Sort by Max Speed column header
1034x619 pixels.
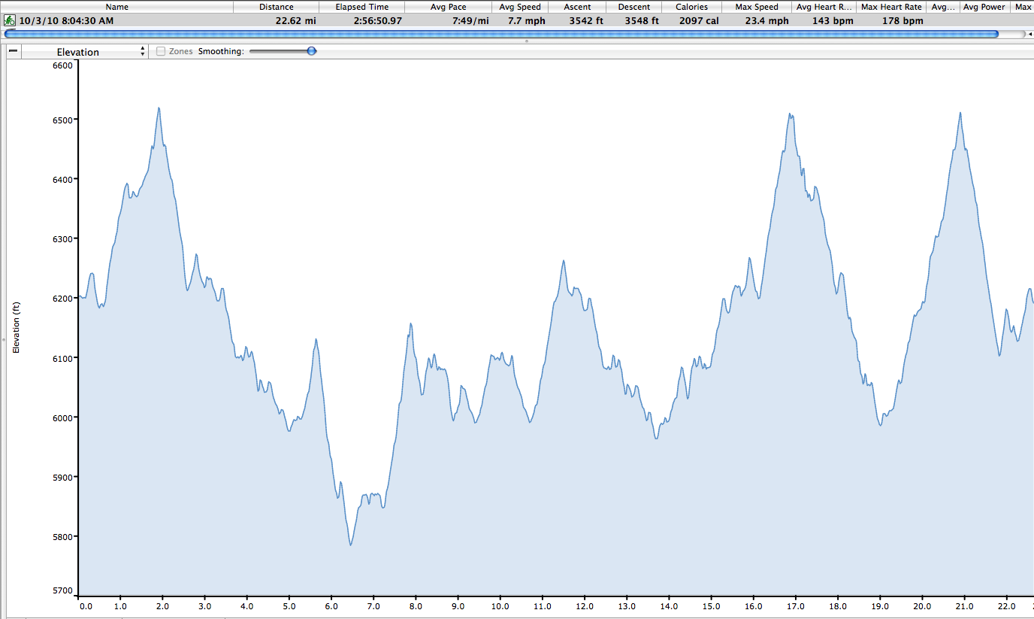pos(756,7)
